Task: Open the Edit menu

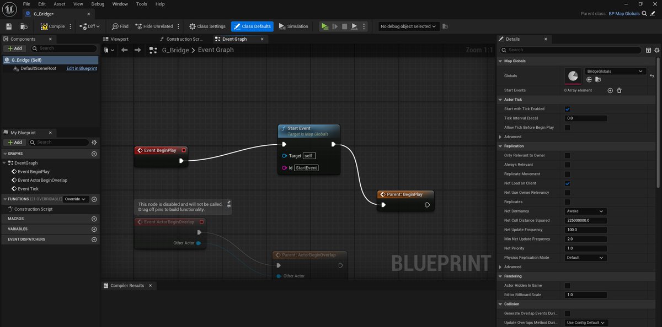Action: [41, 4]
